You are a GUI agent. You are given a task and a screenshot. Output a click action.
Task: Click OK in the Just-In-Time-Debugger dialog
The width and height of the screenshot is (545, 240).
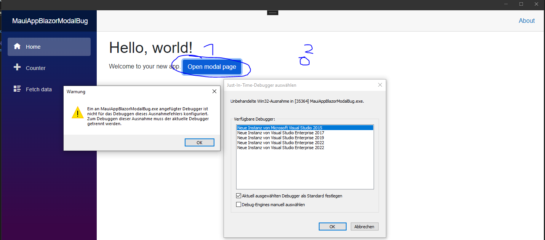click(x=332, y=226)
